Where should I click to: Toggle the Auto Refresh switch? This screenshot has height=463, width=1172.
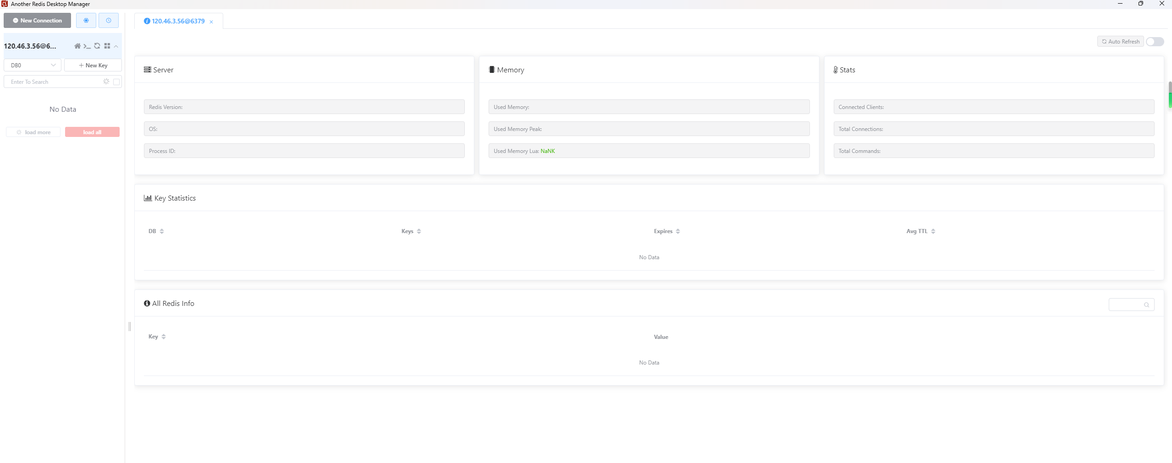pos(1155,42)
